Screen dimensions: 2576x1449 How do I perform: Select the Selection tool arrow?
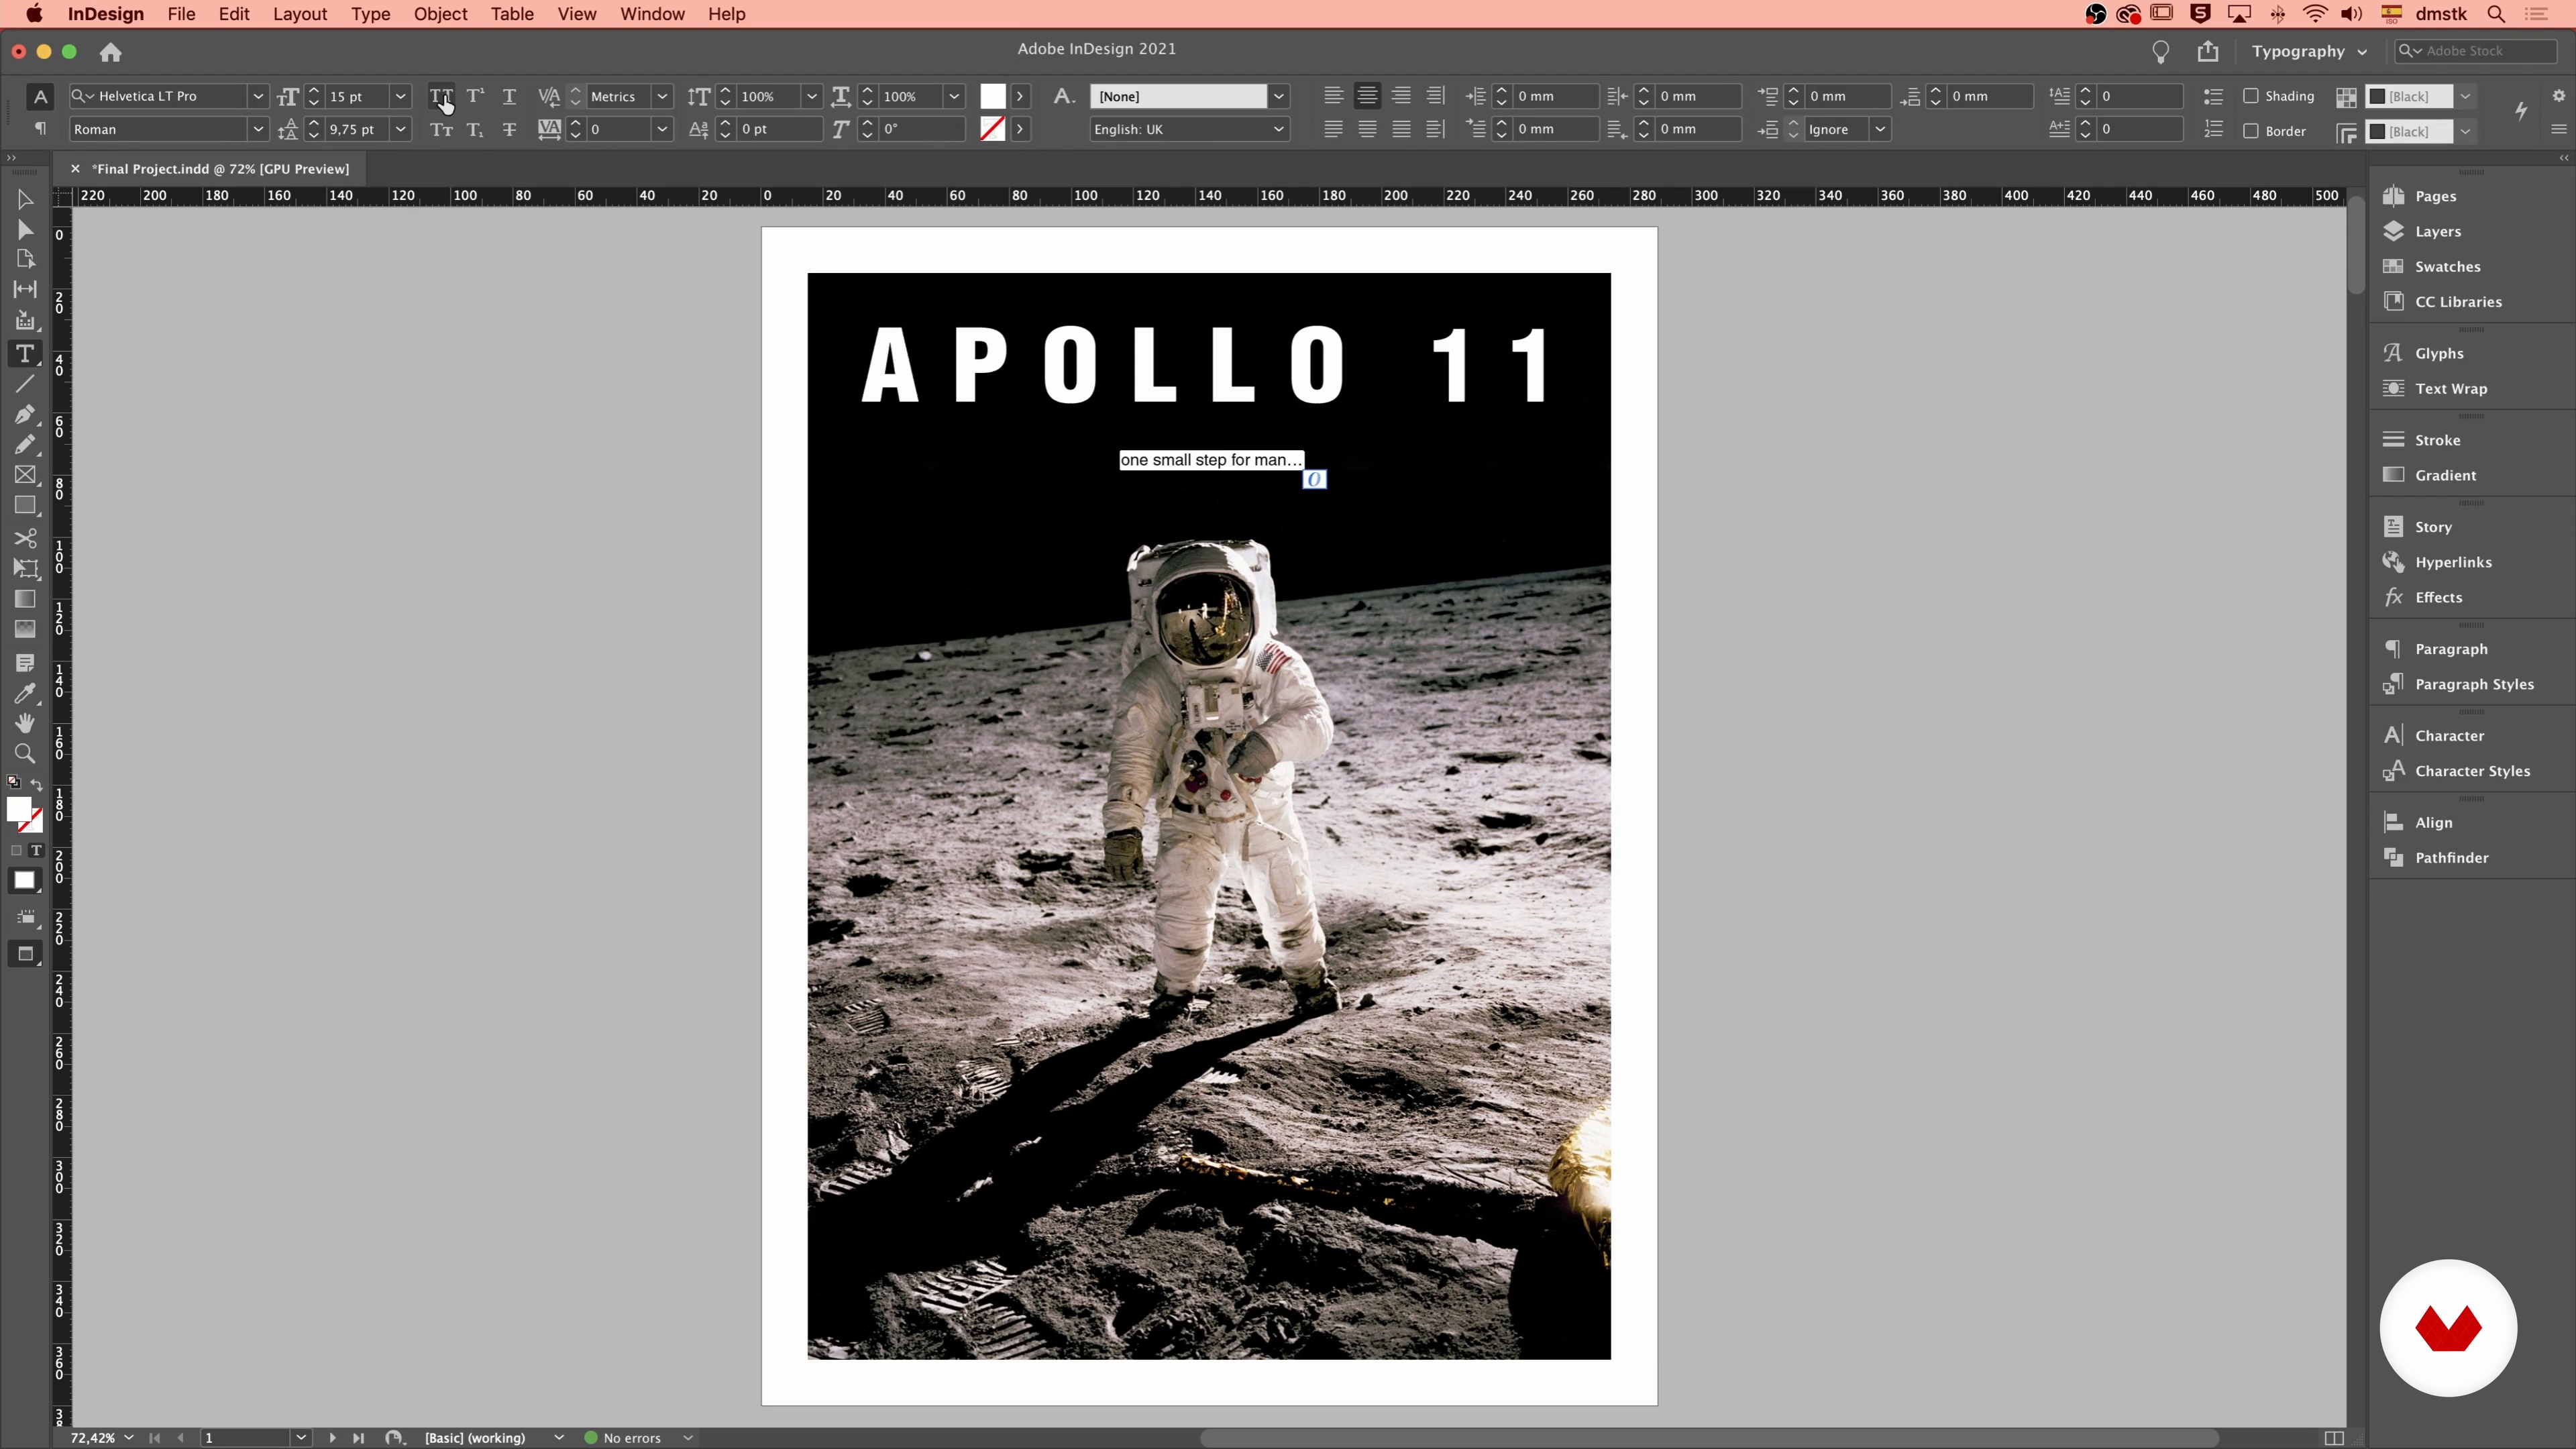coord(25,200)
